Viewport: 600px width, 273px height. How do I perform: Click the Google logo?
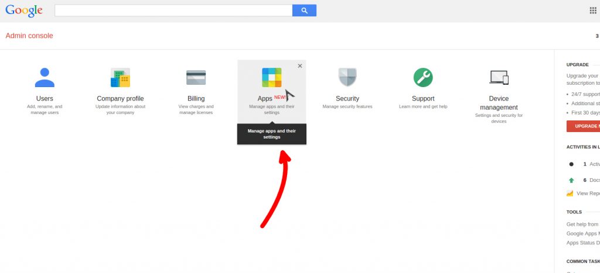click(24, 11)
